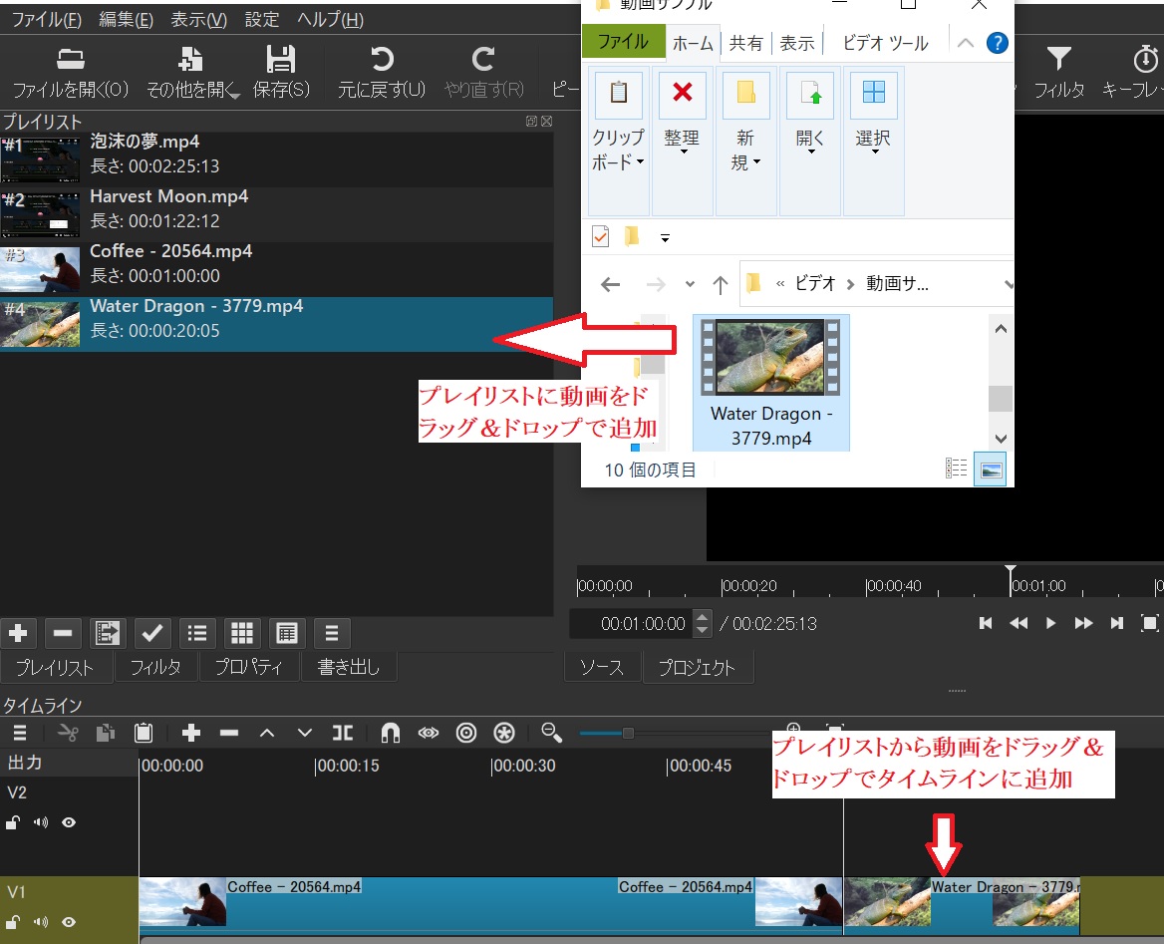Collapse the Explorer ribbon with chevron
Image resolution: width=1164 pixels, height=944 pixels.
click(x=965, y=43)
